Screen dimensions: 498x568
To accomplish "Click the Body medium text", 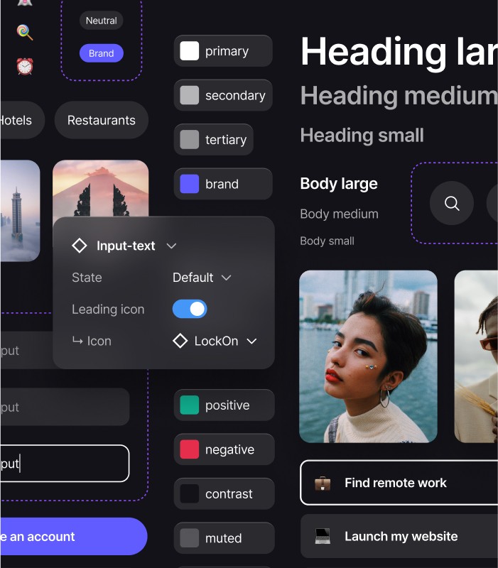I will tap(340, 214).
